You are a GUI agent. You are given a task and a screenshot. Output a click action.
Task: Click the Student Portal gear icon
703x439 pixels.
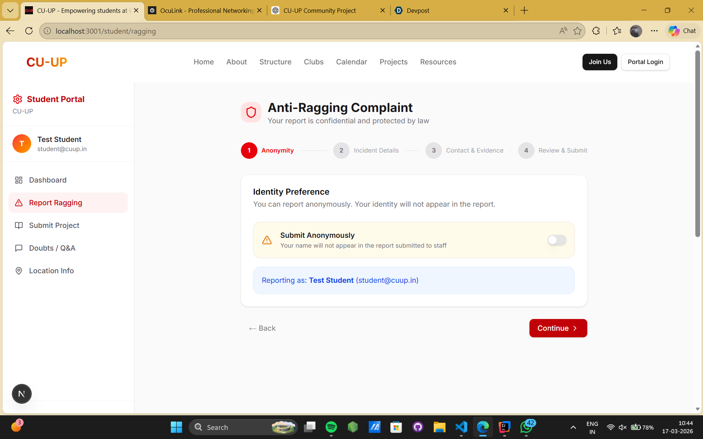click(18, 99)
